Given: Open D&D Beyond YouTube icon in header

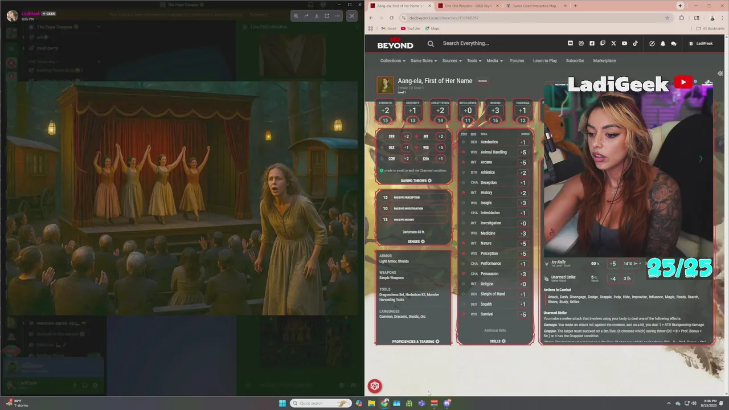Looking at the screenshot, I should click(624, 43).
